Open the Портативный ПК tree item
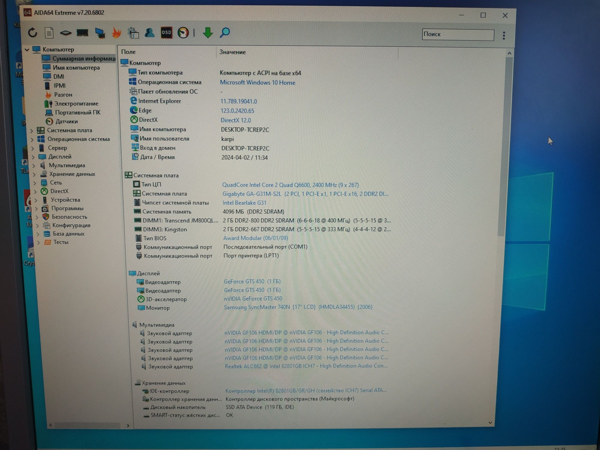The width and height of the screenshot is (600, 450). [73, 112]
